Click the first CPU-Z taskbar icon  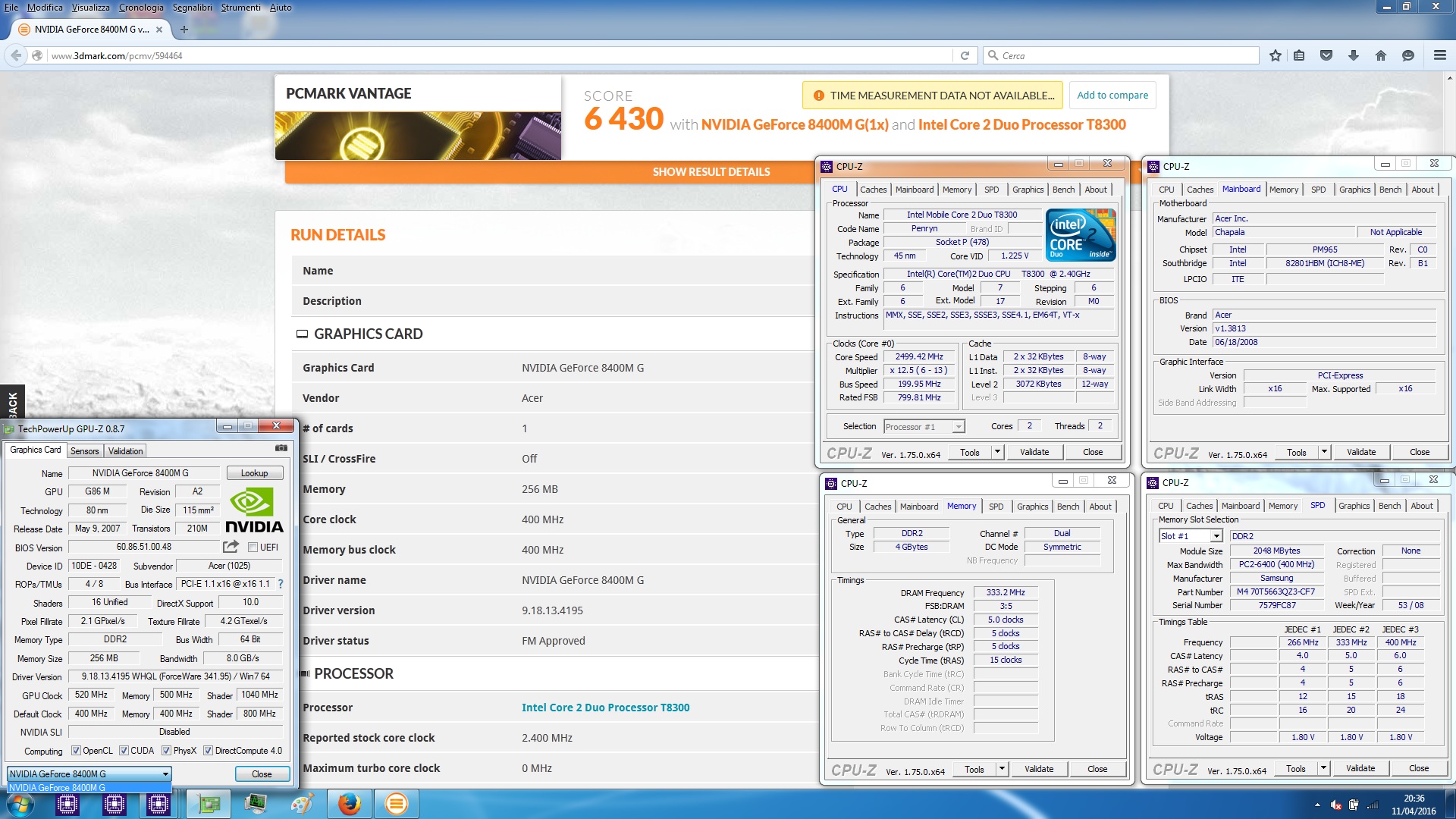67,805
